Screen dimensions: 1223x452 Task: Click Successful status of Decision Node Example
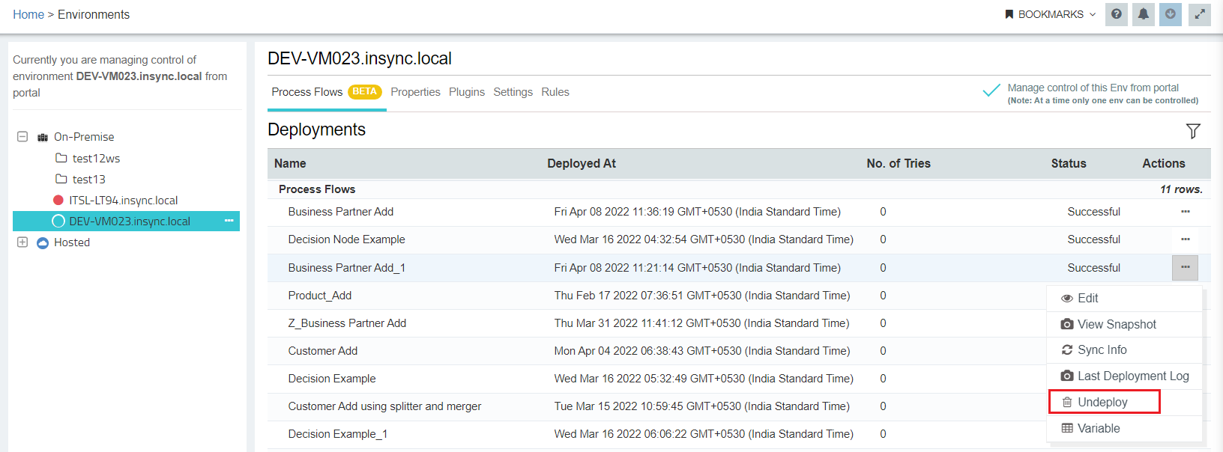click(1094, 239)
